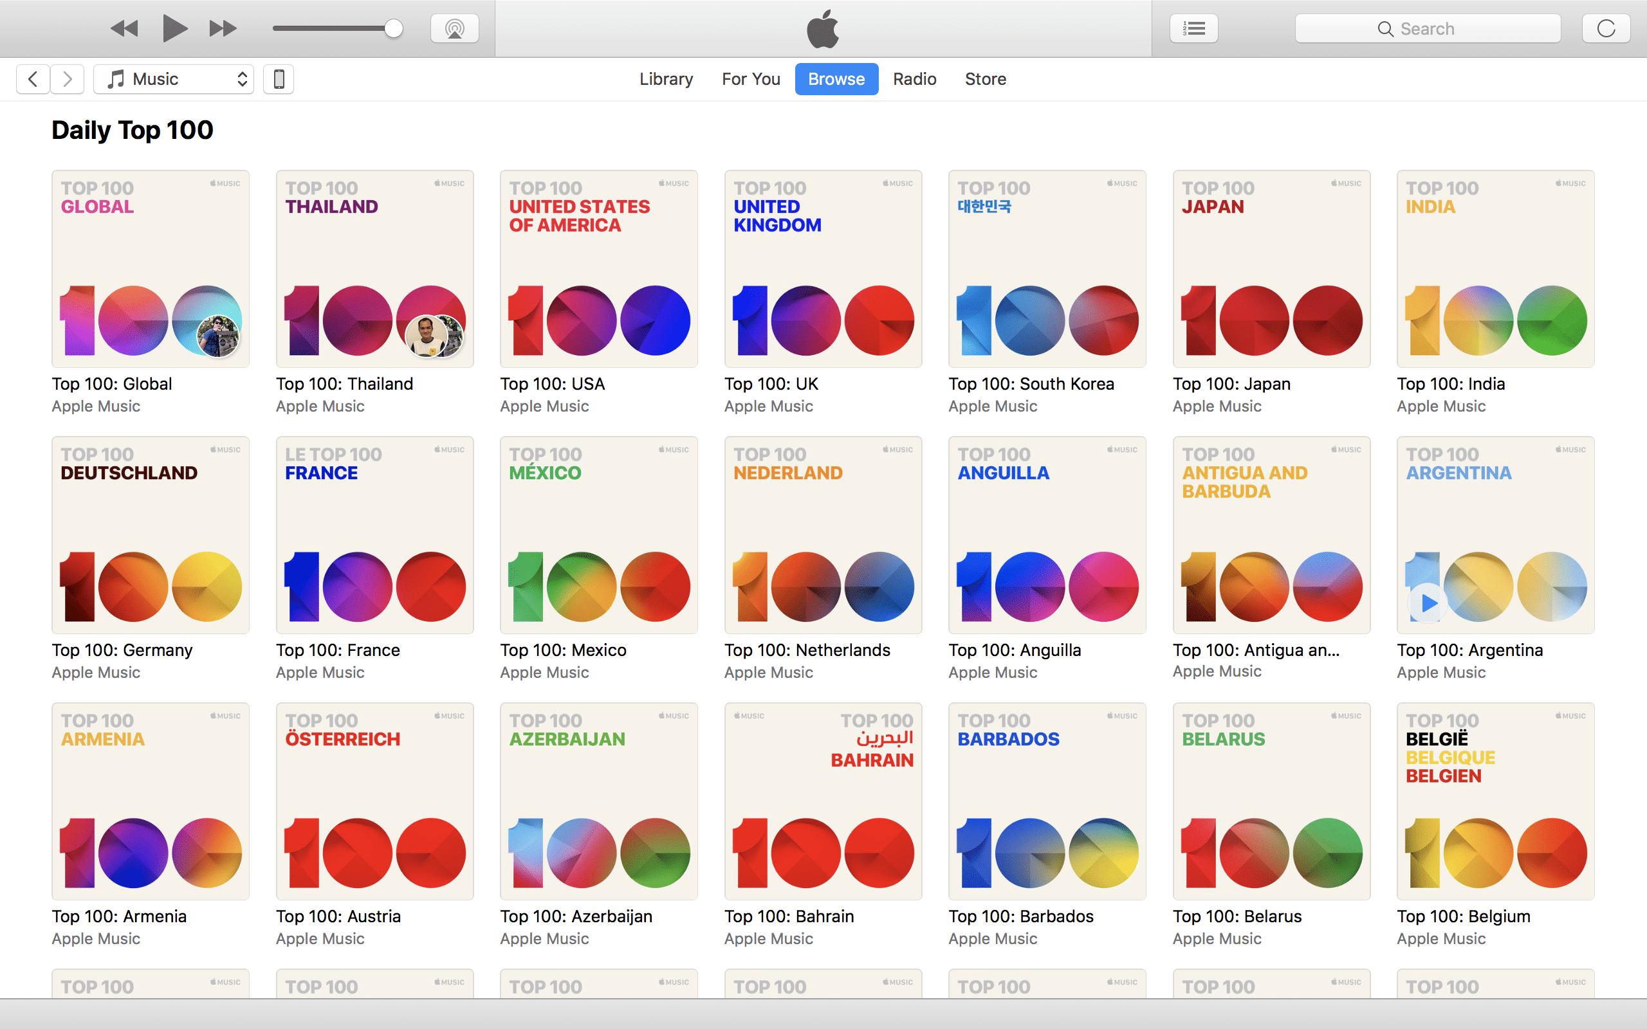The height and width of the screenshot is (1029, 1647).
Task: Click the Search field
Action: (x=1428, y=28)
